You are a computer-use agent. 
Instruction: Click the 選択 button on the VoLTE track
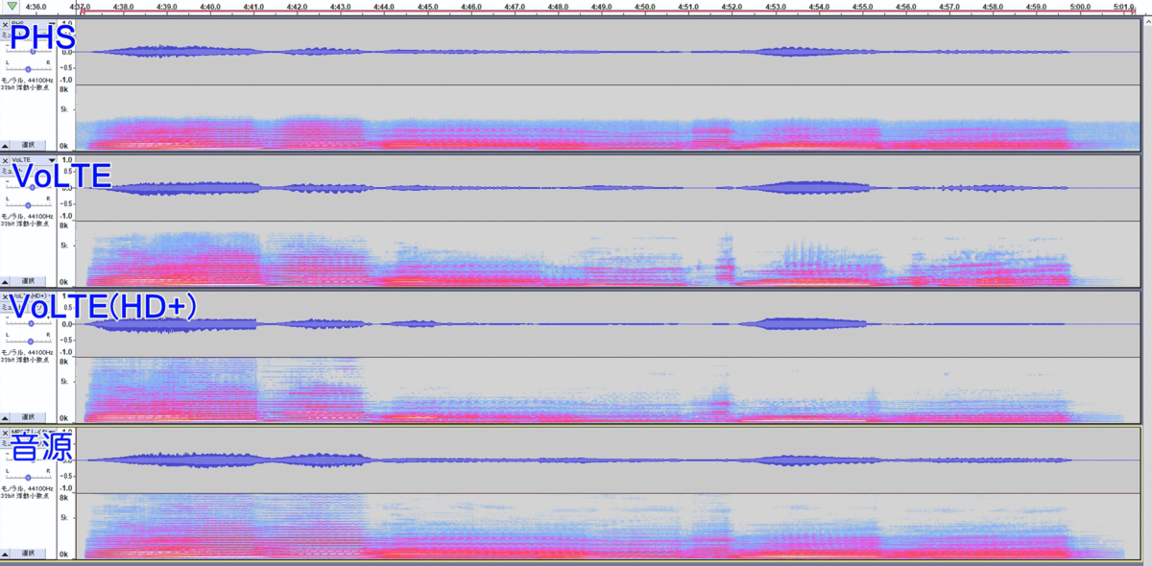(x=29, y=281)
